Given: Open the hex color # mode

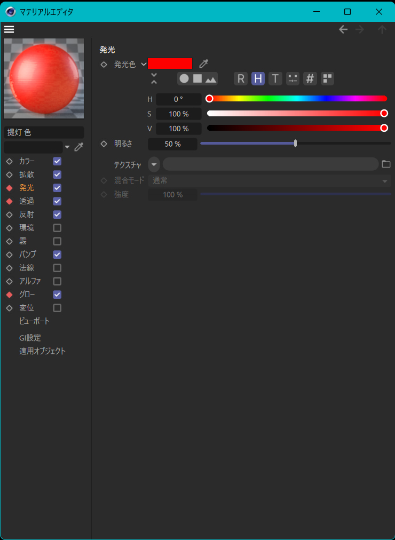Looking at the screenshot, I should point(310,79).
